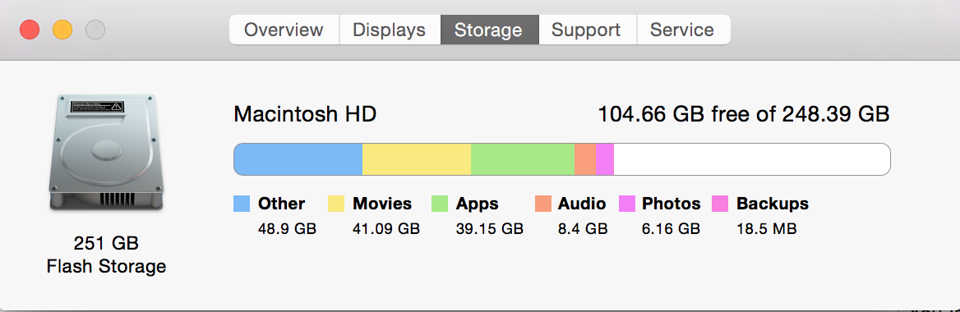Click the yellow Movies segment in storage bar

coord(417,159)
